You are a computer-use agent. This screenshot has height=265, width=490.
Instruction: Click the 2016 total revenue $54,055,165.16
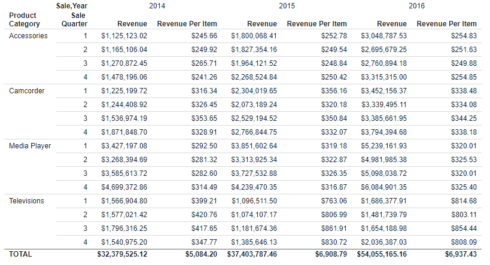pos(382,254)
